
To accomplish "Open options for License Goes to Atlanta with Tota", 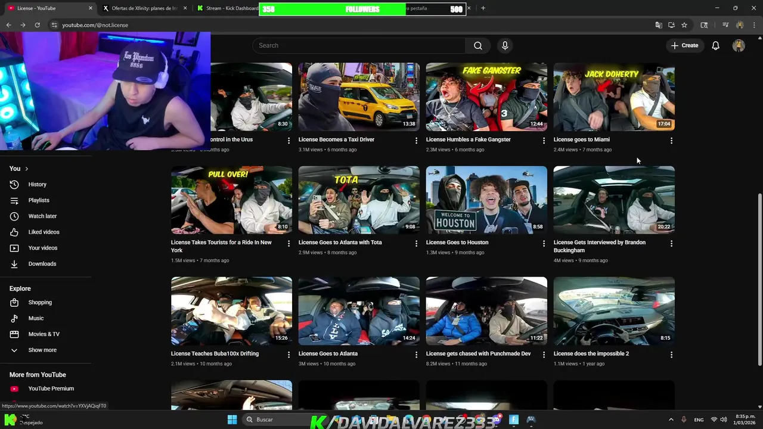I will [416, 244].
